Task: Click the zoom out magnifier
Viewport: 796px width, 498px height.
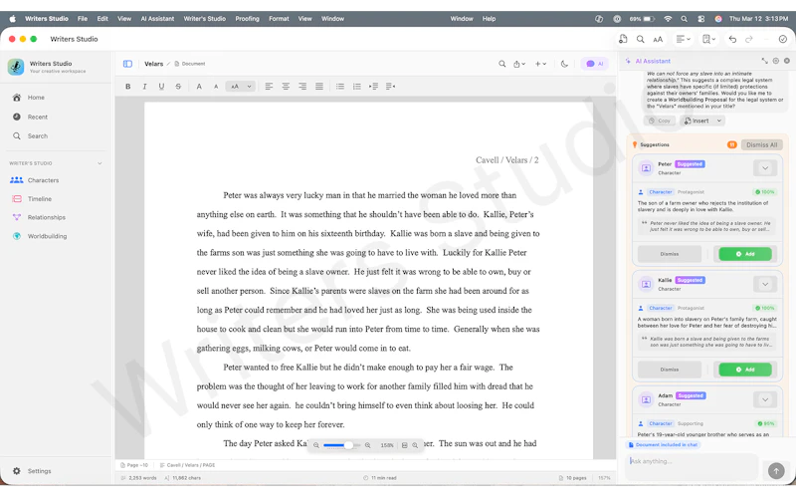Action: pyautogui.click(x=315, y=445)
